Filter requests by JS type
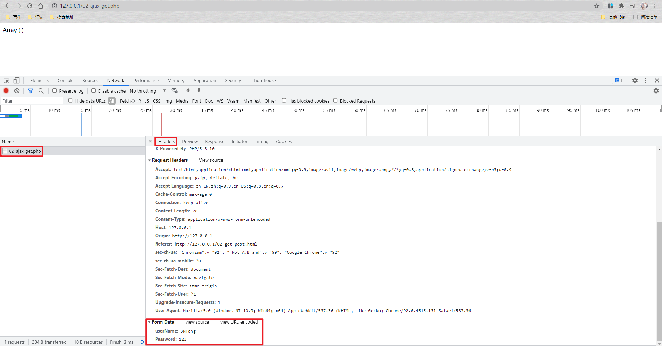 coord(147,101)
